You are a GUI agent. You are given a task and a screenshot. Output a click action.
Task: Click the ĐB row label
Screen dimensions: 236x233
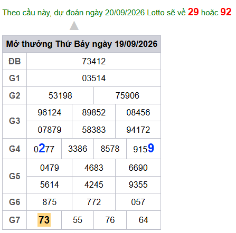tap(15, 61)
